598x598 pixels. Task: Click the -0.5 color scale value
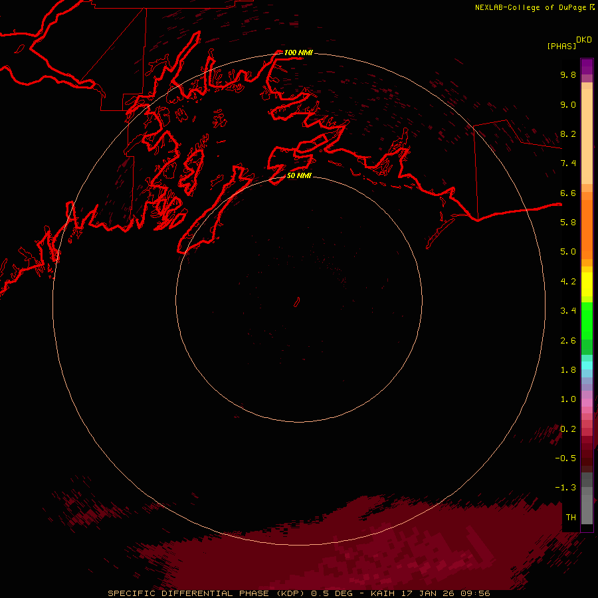click(x=565, y=458)
